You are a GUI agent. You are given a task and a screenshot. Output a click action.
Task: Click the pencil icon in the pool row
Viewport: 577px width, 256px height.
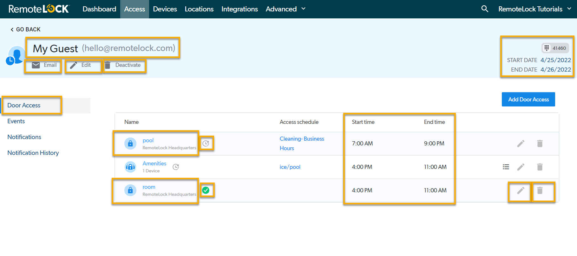[x=521, y=144]
